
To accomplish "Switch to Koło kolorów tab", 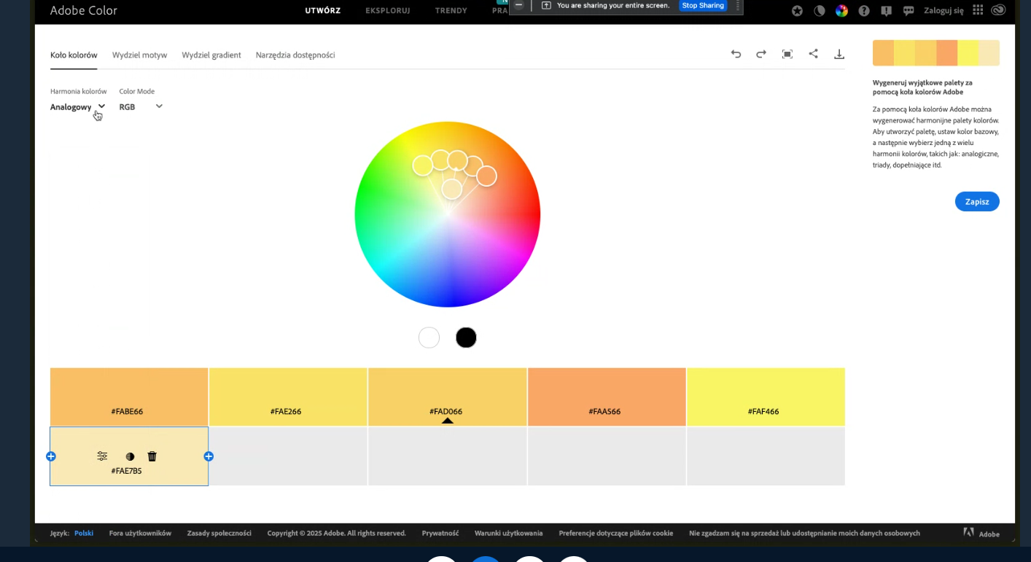I will click(74, 55).
